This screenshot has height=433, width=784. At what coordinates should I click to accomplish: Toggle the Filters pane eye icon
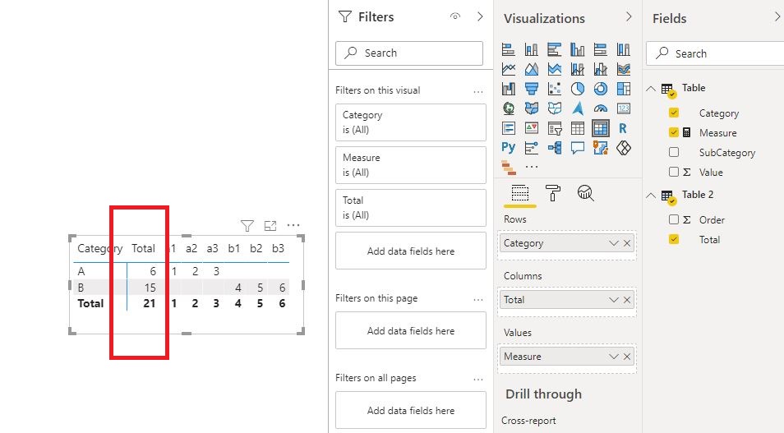coord(455,16)
